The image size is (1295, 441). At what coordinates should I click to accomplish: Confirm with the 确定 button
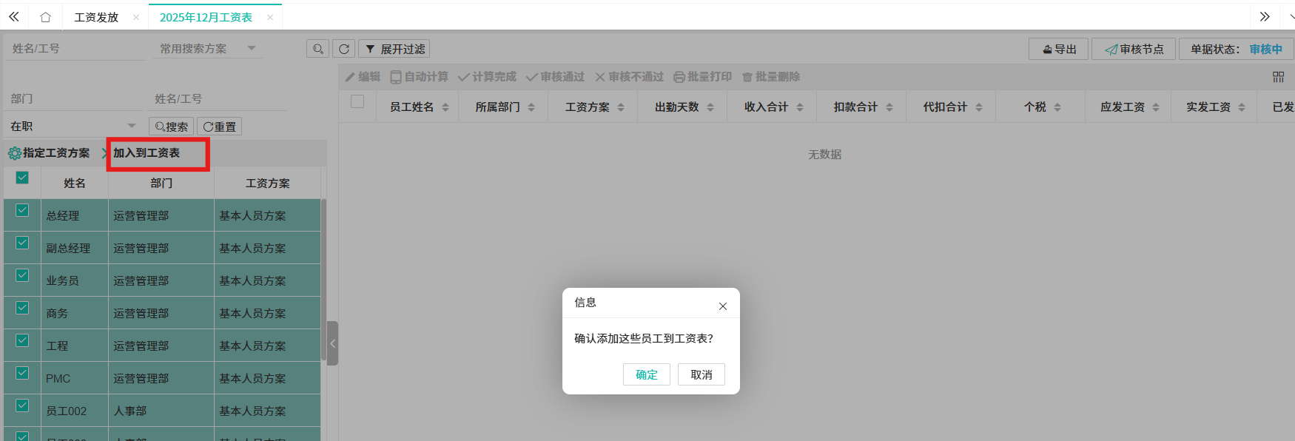(x=646, y=374)
